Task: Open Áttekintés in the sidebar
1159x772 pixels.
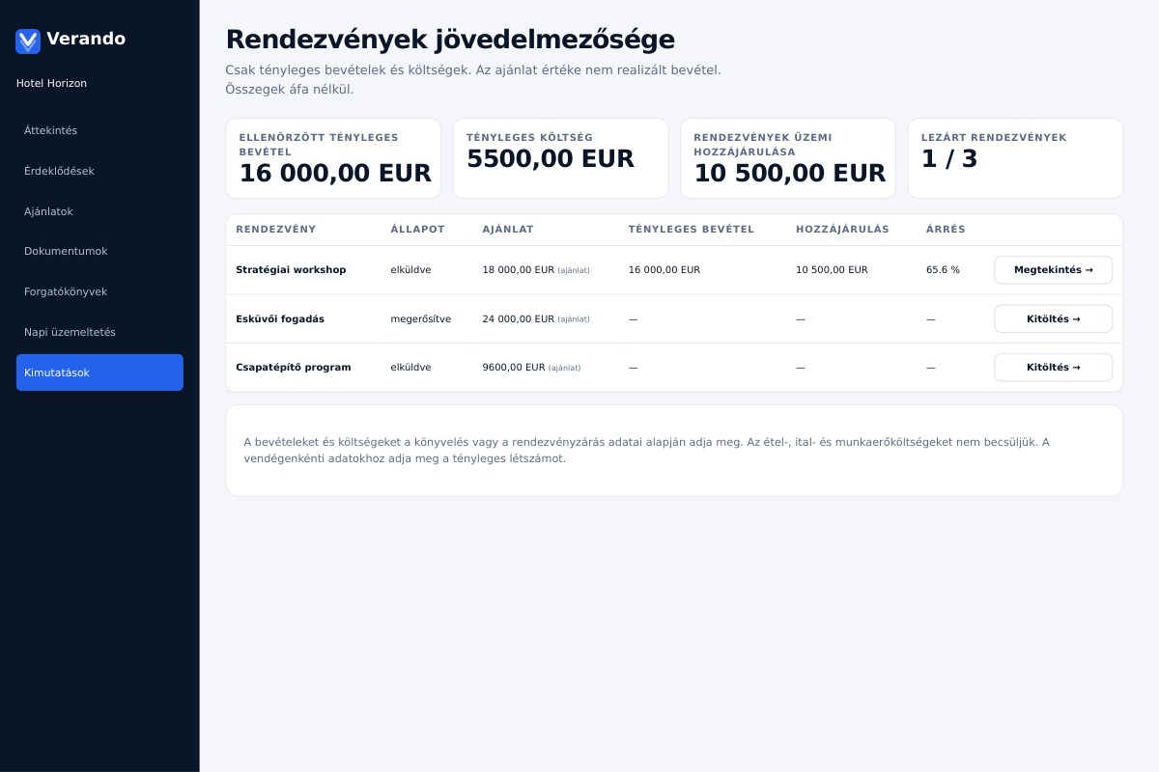Action: (x=99, y=130)
